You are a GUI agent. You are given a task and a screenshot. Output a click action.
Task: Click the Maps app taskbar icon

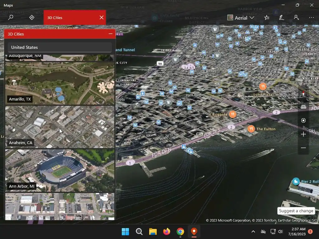(194, 232)
